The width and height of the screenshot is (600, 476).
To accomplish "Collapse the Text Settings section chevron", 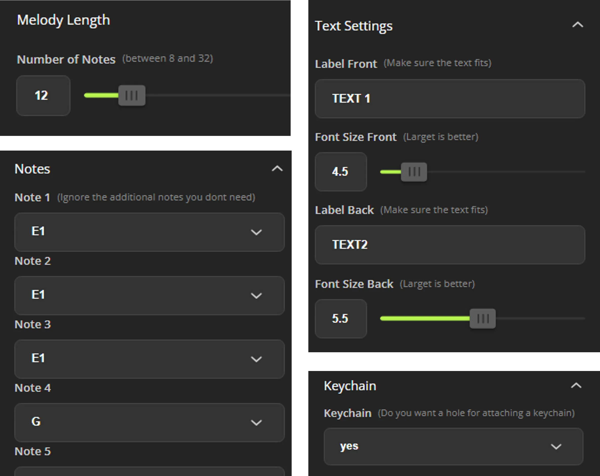I will pyautogui.click(x=577, y=25).
